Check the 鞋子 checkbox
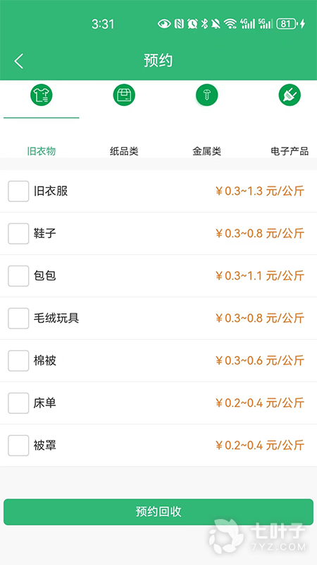Viewport: 317px width, 565px height. (18, 234)
